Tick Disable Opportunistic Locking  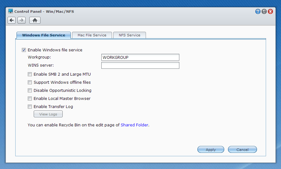(x=30, y=91)
